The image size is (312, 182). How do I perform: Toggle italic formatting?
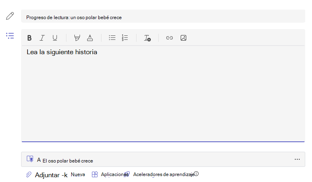click(x=42, y=38)
